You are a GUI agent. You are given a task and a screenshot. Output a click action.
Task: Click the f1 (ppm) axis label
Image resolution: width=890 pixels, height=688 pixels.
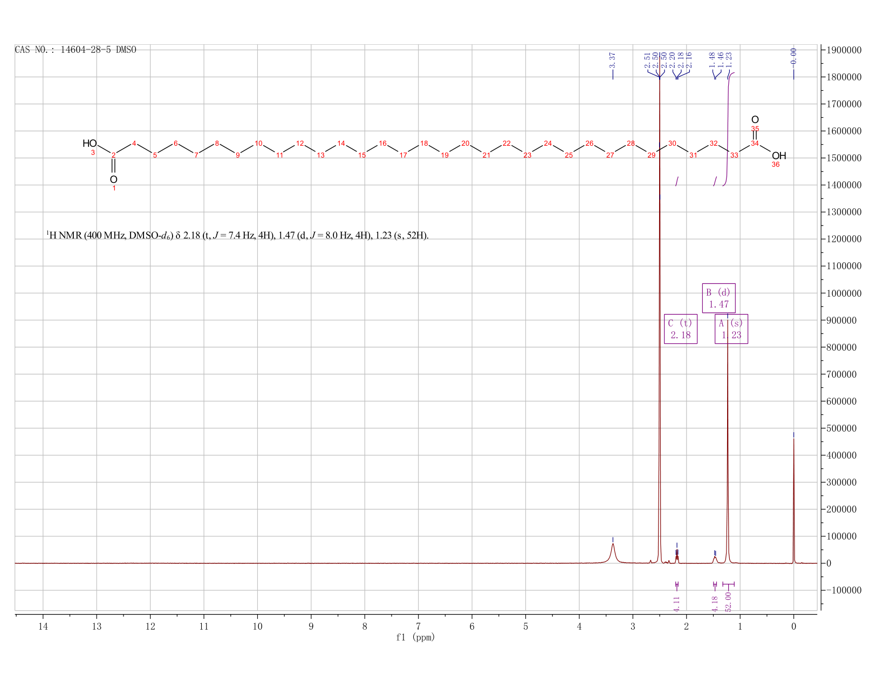pyautogui.click(x=415, y=637)
